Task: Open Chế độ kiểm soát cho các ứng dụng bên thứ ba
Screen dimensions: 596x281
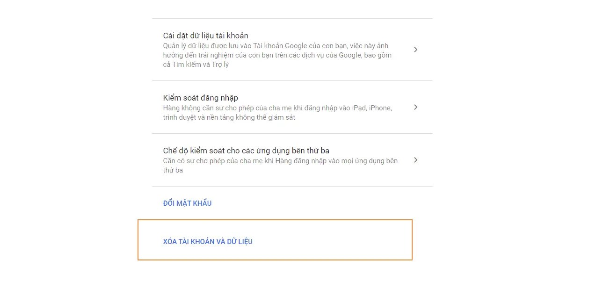Action: tap(246, 151)
